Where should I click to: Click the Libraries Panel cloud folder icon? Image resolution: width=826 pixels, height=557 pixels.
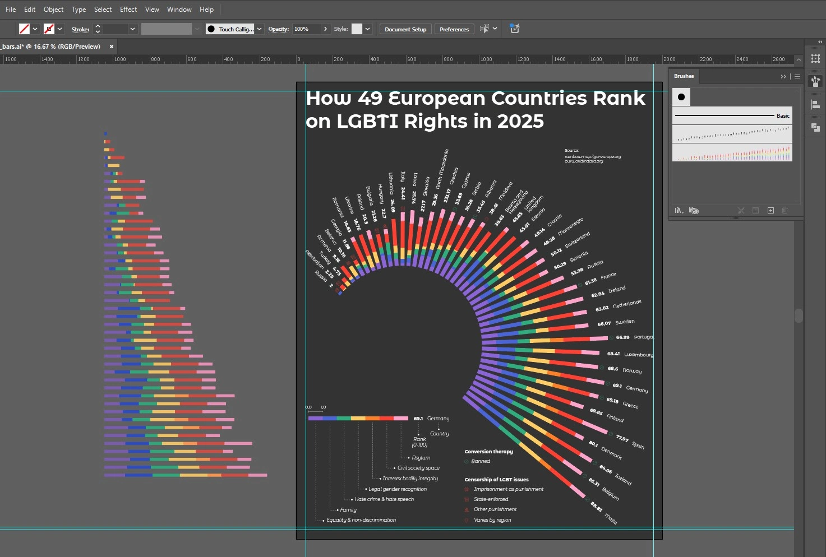[x=694, y=211]
